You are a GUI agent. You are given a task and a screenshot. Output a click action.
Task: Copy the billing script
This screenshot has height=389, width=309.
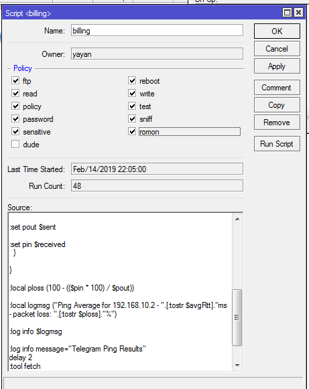tap(277, 105)
